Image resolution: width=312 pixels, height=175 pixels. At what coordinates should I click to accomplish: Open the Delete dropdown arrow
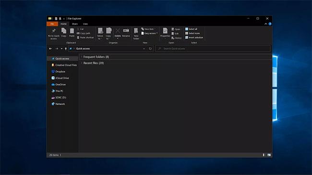[x=118, y=38]
